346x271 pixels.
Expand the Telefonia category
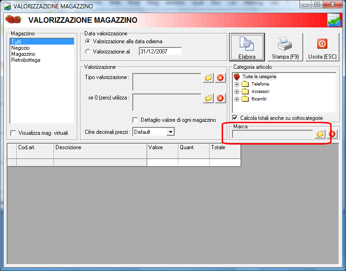(237, 84)
